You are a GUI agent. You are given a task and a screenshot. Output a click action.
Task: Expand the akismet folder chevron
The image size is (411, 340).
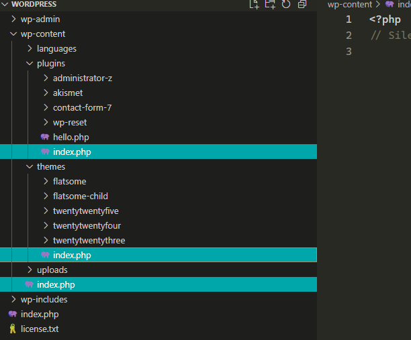(46, 93)
